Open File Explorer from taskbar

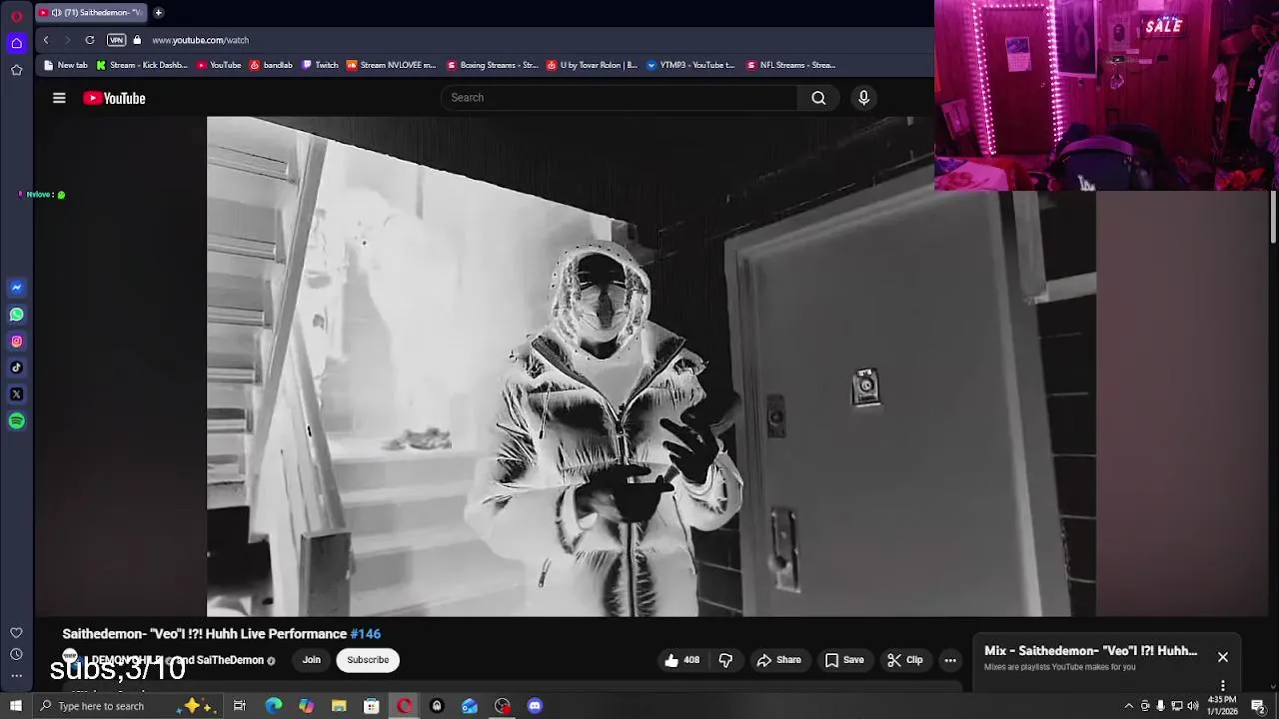pos(339,706)
